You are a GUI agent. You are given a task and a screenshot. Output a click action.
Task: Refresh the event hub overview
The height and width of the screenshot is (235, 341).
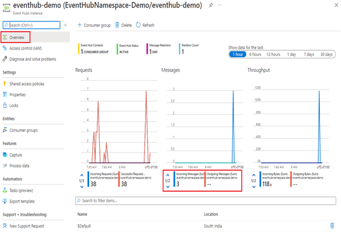[x=145, y=25]
